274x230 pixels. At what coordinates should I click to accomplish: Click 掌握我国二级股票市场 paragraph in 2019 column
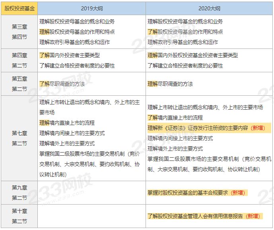tap(89, 164)
